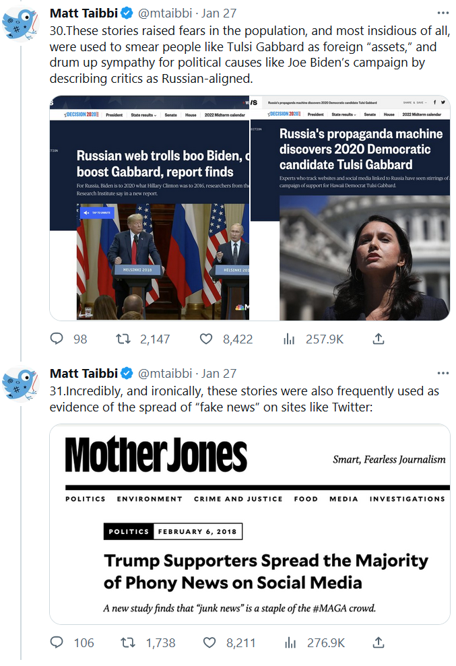456x666 pixels.
Task: Open the More menu on tweet 30
Action: [442, 13]
